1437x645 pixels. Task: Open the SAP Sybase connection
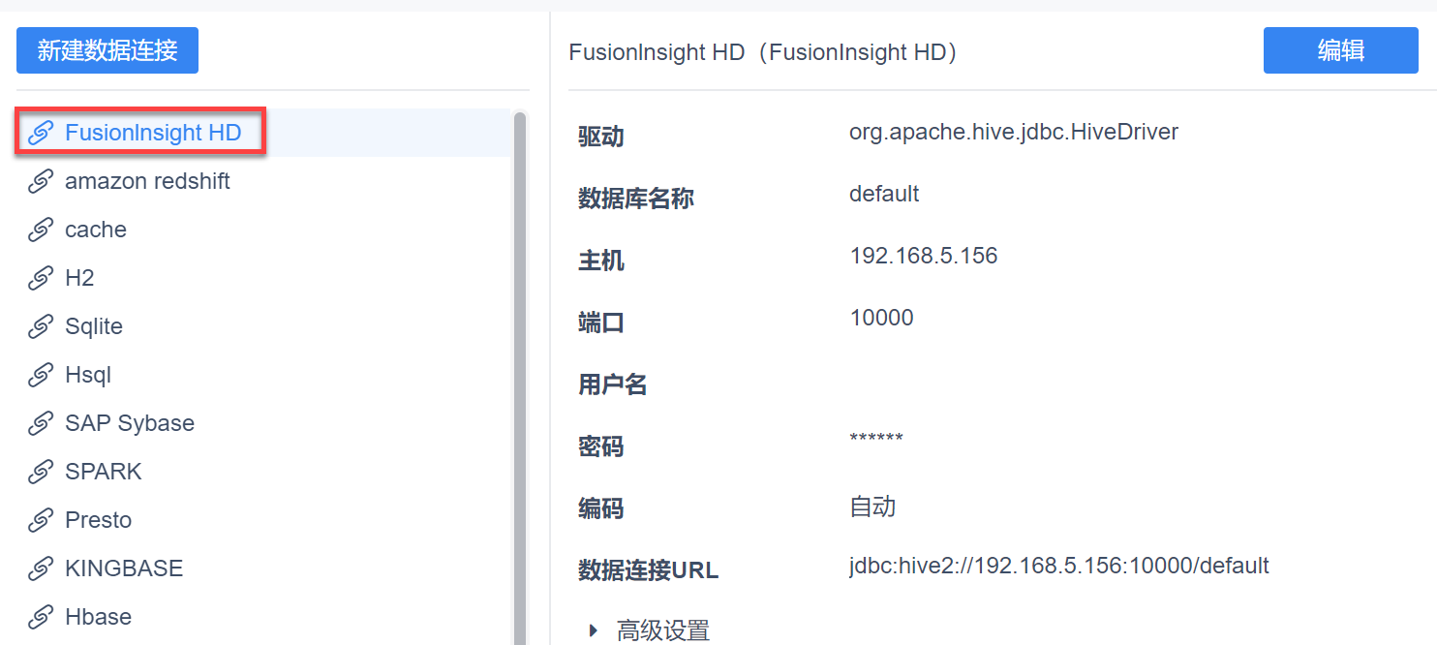tap(130, 423)
